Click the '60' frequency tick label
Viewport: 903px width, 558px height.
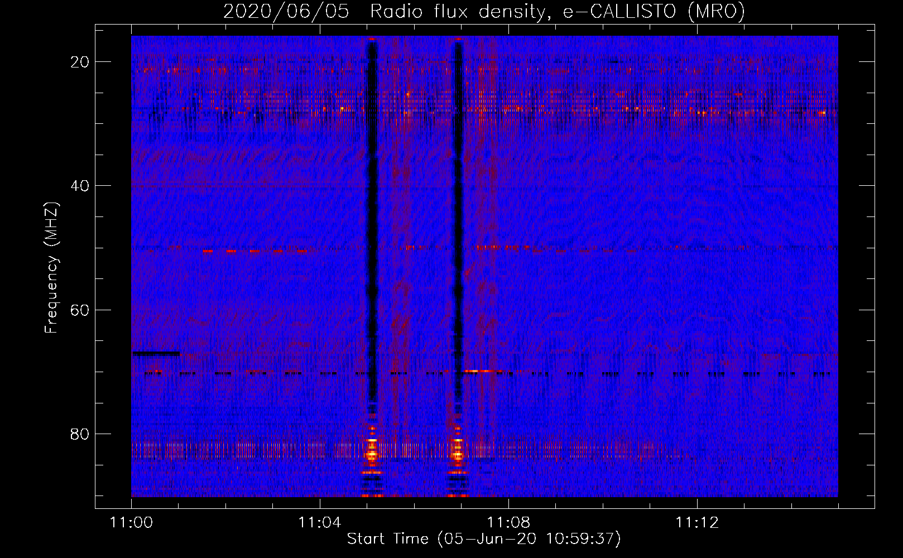[x=80, y=310]
